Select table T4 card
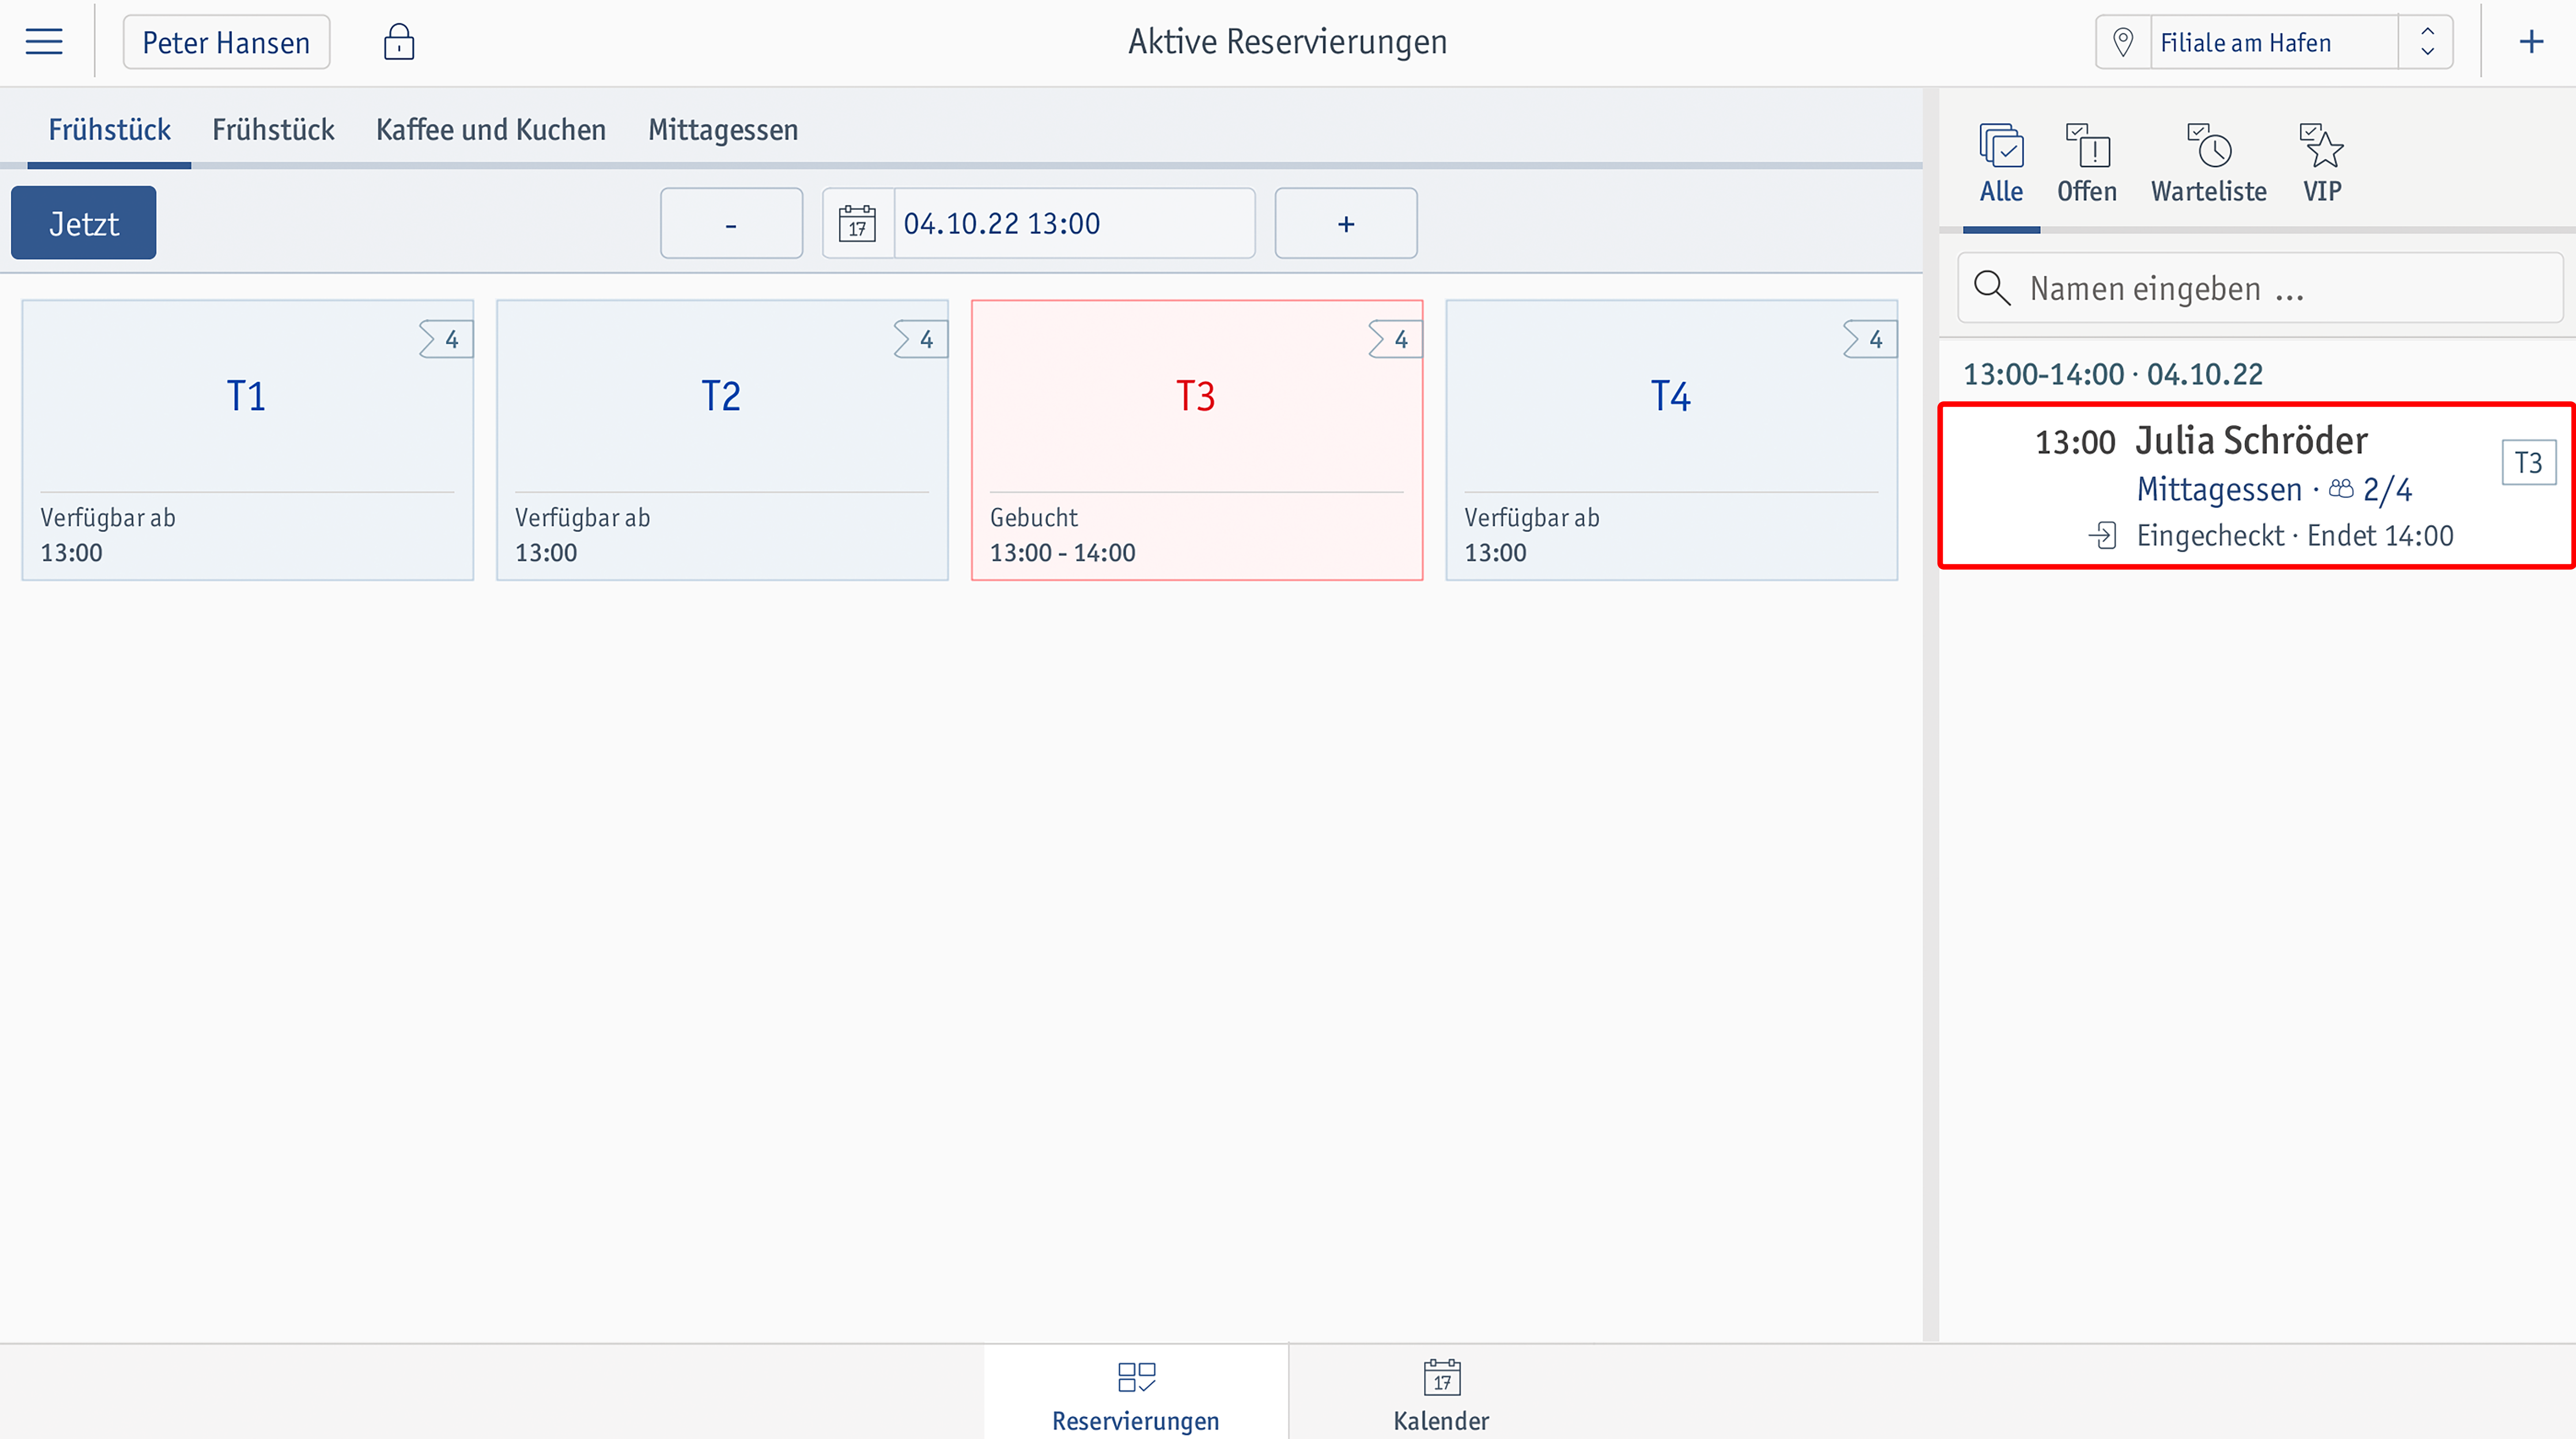The width and height of the screenshot is (2576, 1439). coord(1672,440)
